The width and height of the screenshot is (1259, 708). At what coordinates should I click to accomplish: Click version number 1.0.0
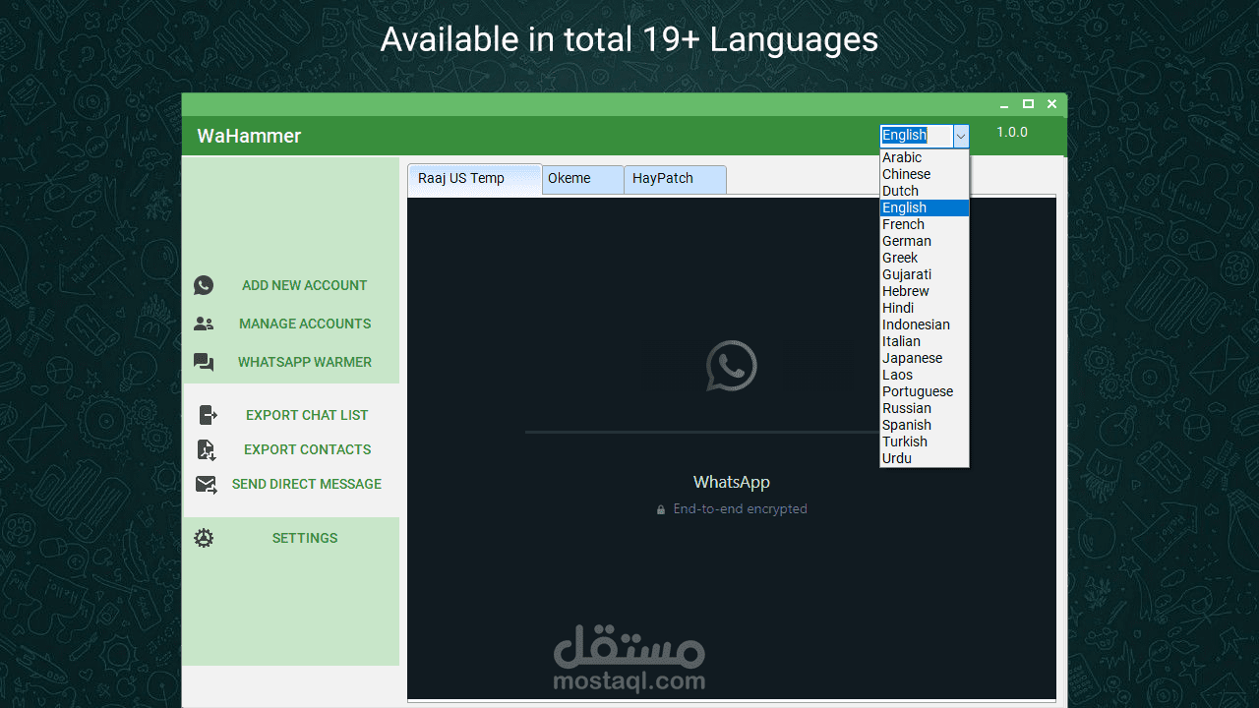[x=1012, y=132]
